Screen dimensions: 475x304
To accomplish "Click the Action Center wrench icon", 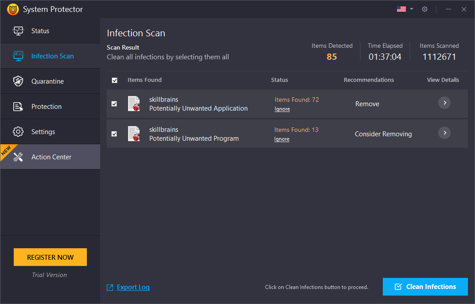I will point(18,157).
